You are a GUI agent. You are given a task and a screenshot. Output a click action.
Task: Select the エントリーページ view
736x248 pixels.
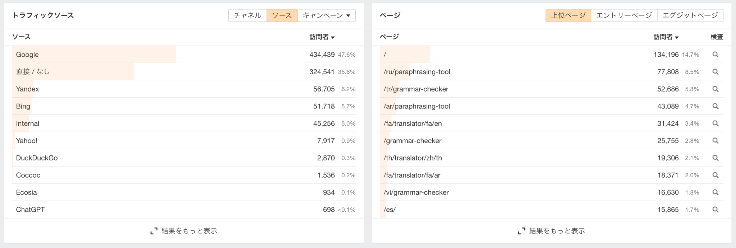click(624, 15)
